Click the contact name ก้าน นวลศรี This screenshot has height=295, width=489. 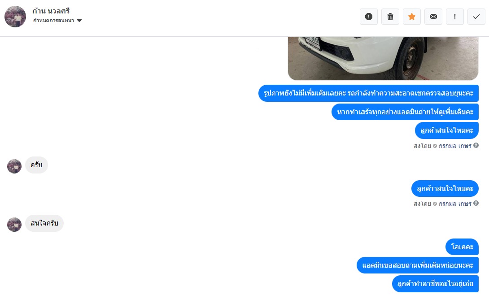tap(51, 11)
